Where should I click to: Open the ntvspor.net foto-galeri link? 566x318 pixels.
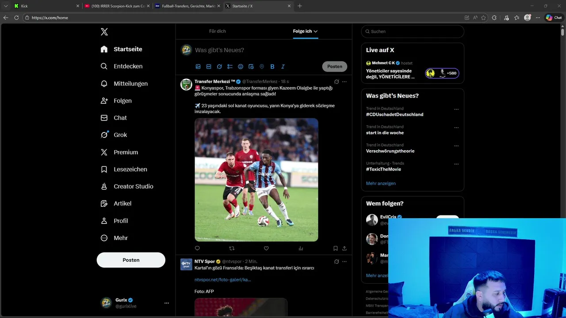tap(222, 280)
